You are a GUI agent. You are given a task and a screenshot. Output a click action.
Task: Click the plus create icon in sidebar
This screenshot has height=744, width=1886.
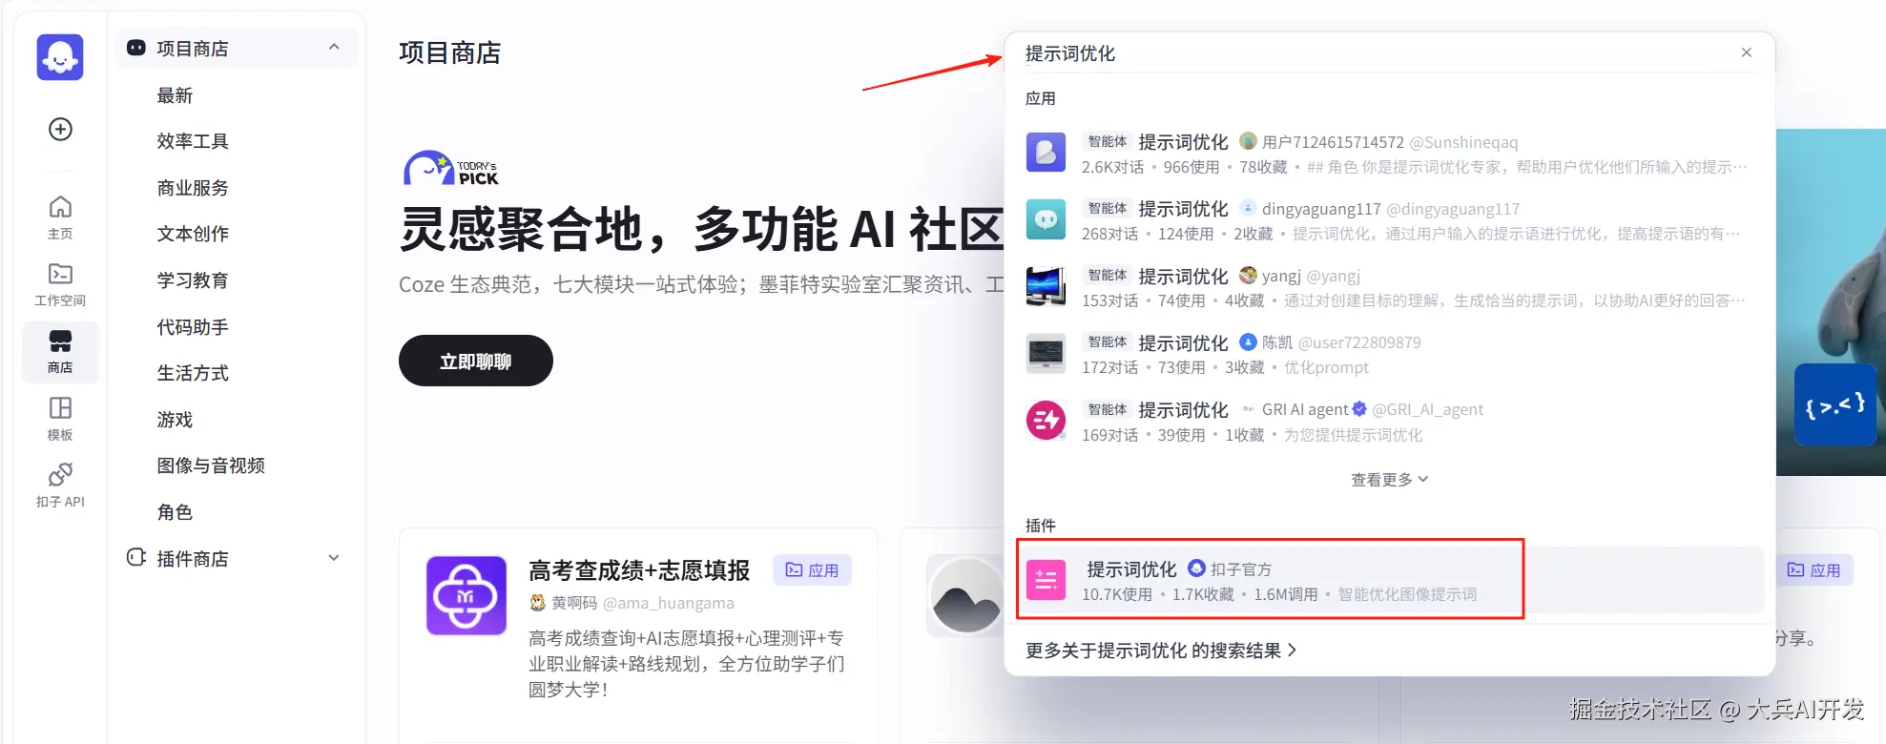[x=60, y=129]
